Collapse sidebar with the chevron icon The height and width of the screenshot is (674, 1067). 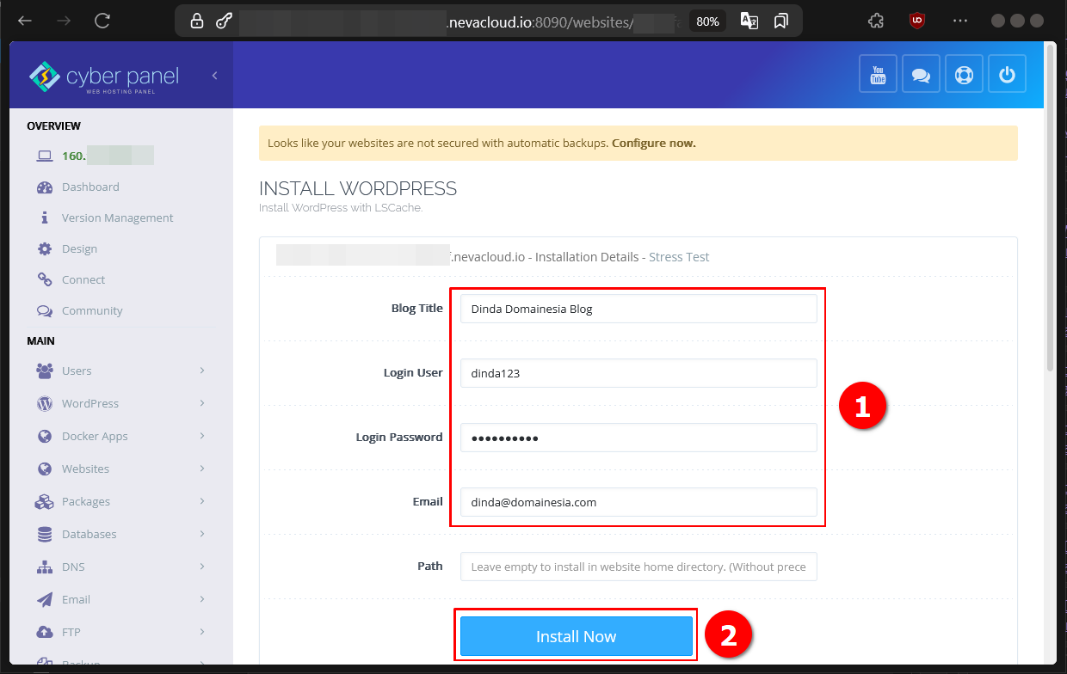(214, 76)
